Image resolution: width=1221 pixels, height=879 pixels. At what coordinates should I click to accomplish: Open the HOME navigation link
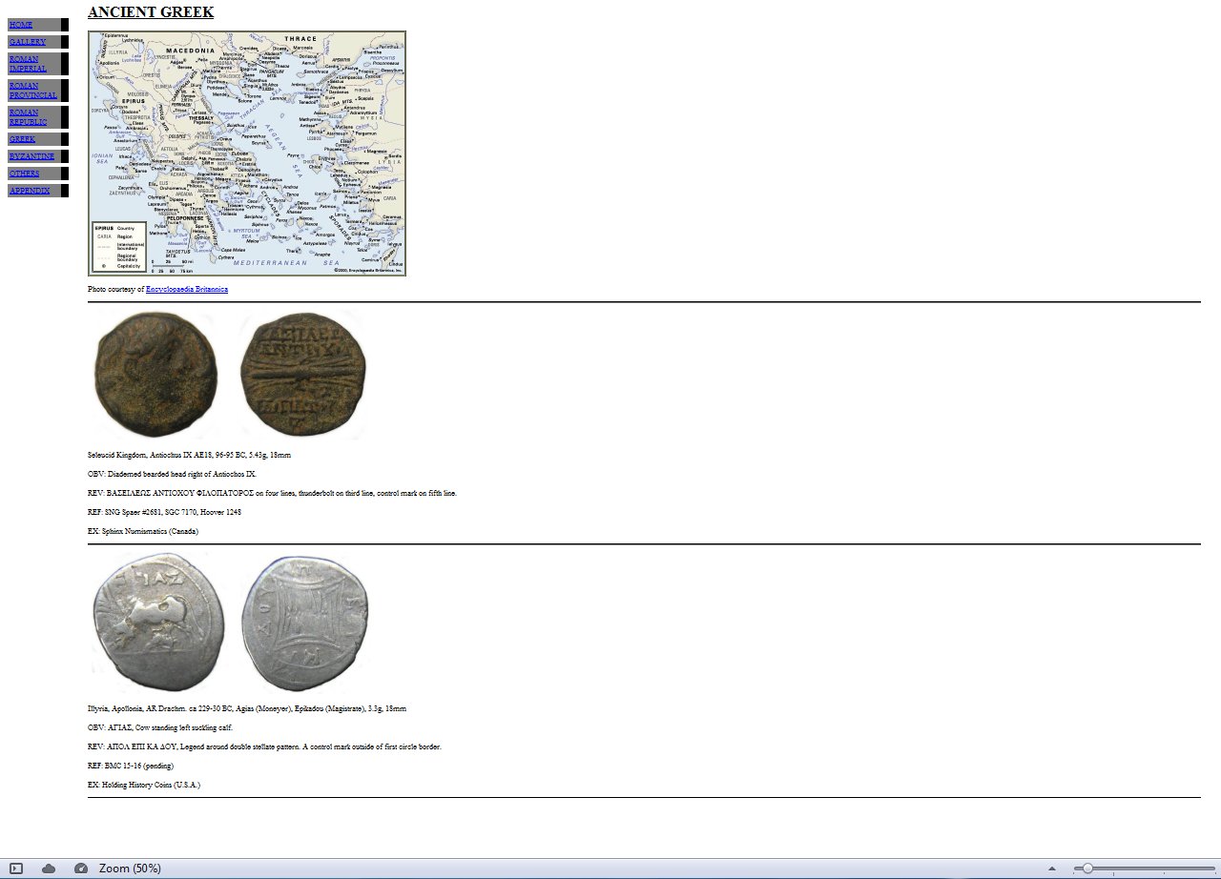pos(20,25)
